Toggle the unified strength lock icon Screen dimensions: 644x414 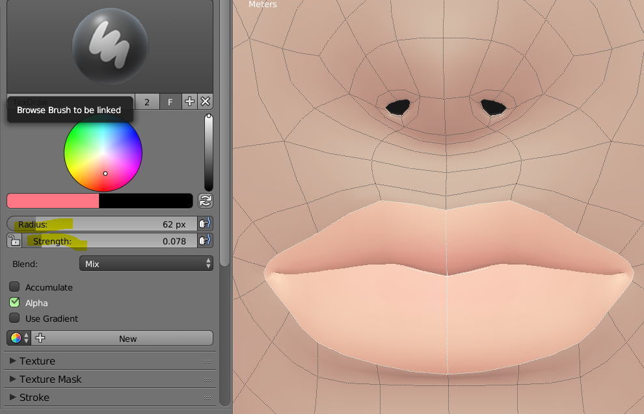pos(14,241)
